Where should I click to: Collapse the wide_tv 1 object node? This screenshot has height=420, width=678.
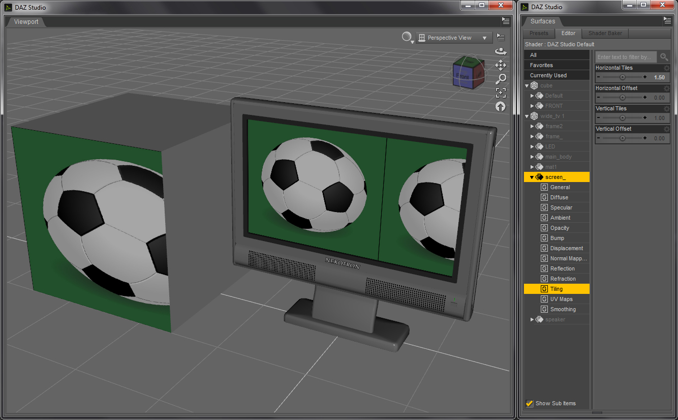pyautogui.click(x=527, y=116)
